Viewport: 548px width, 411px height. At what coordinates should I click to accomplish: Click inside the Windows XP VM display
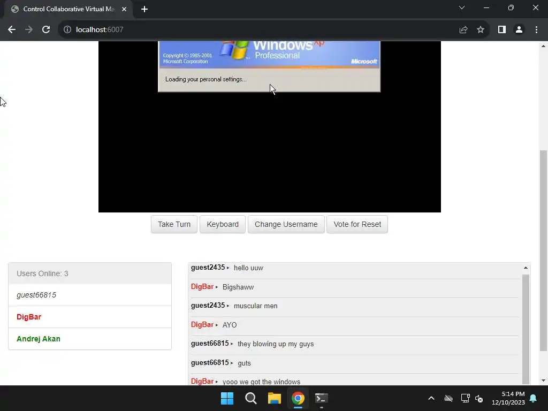[x=270, y=126]
